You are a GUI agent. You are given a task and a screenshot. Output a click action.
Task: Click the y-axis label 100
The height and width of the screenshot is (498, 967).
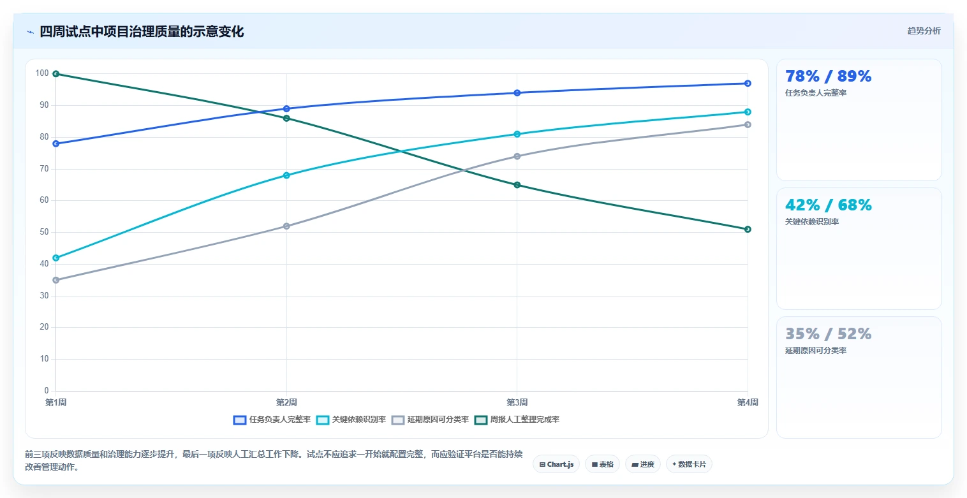[x=42, y=73]
